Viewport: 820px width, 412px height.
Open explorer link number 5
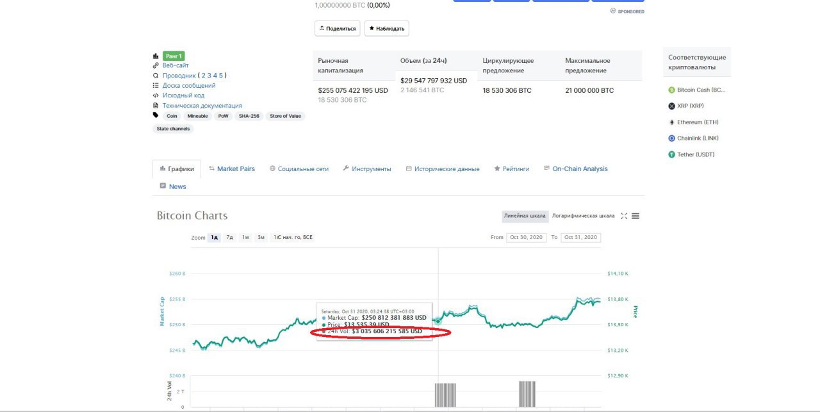tap(221, 76)
